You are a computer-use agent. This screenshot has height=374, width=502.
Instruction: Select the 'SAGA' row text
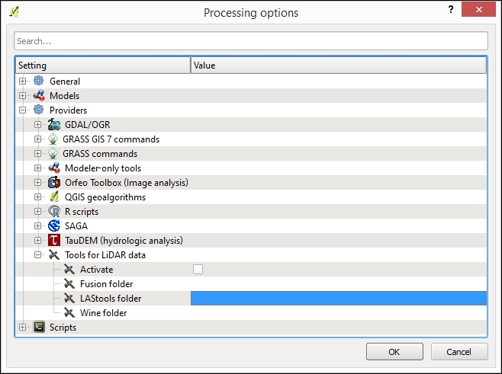coord(76,226)
